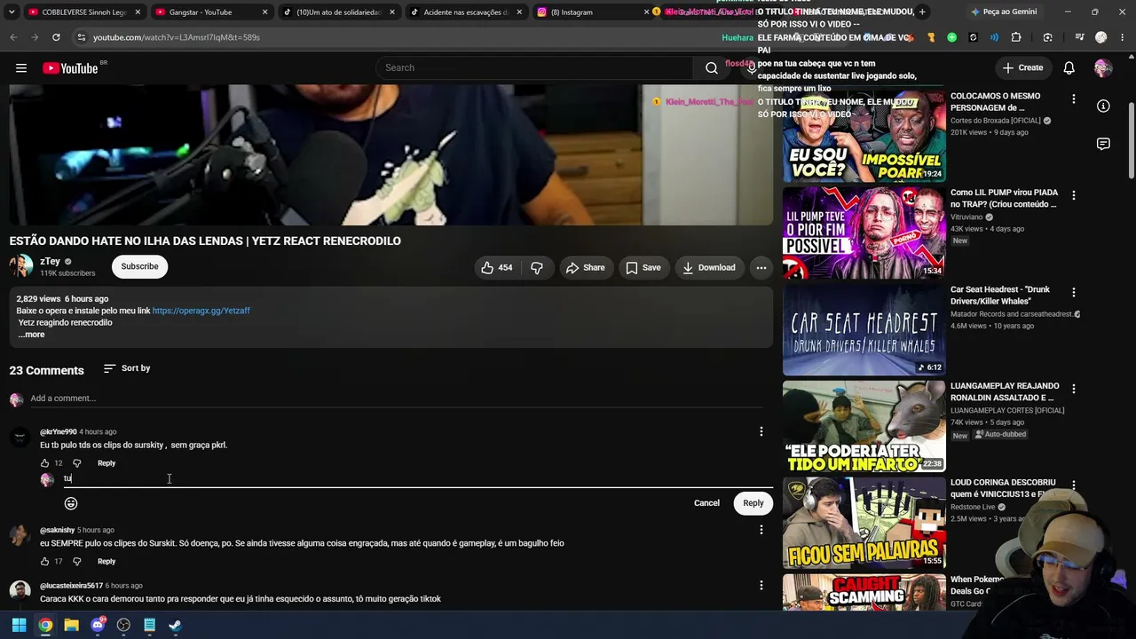Go to the YouTube home logo

tap(70, 68)
